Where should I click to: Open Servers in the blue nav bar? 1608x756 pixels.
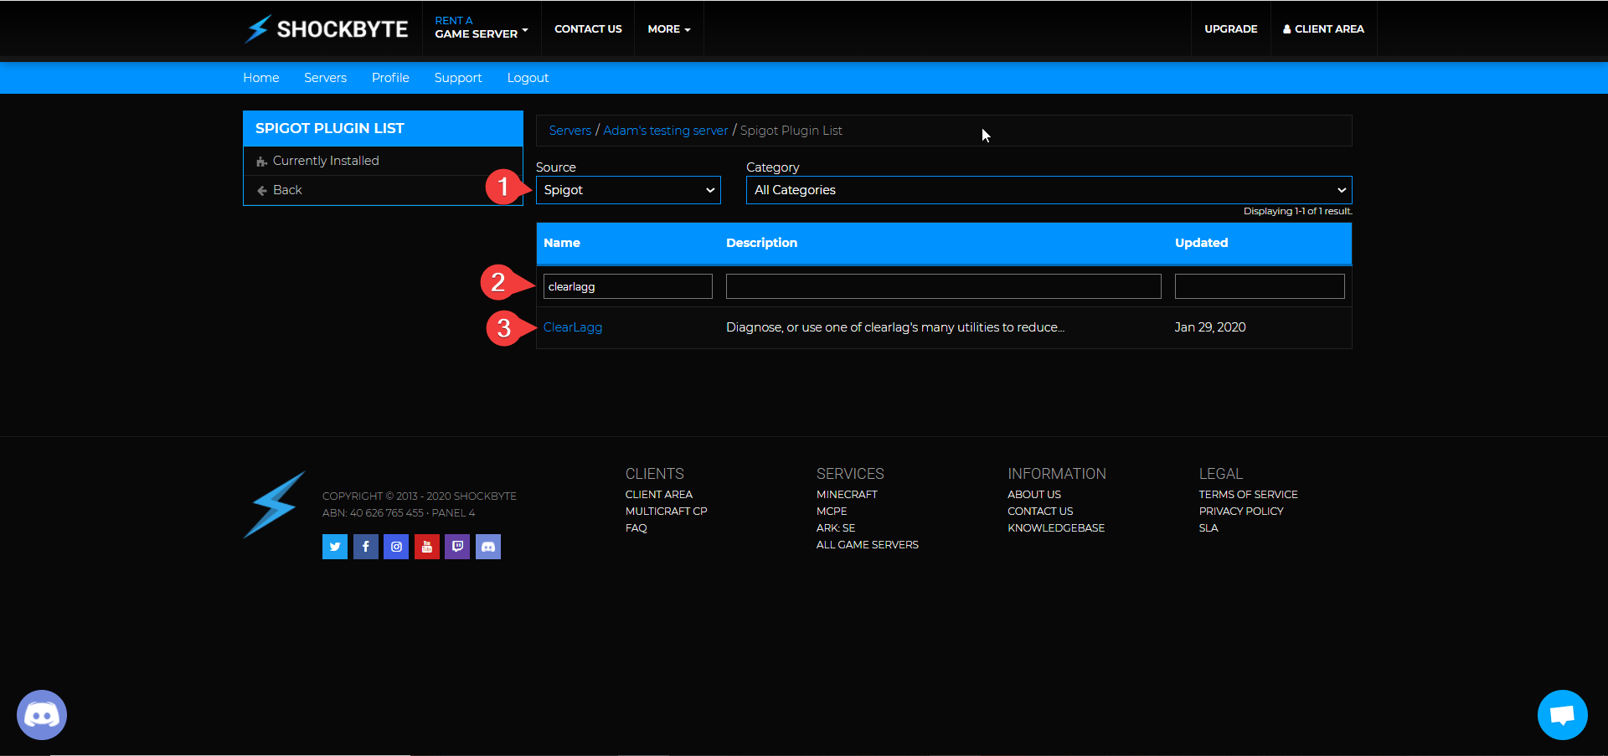(x=325, y=78)
